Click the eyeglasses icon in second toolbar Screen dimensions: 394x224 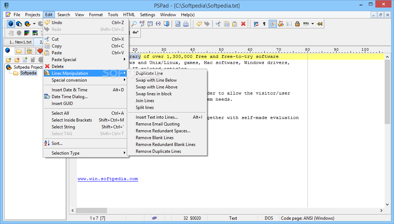click(135, 32)
